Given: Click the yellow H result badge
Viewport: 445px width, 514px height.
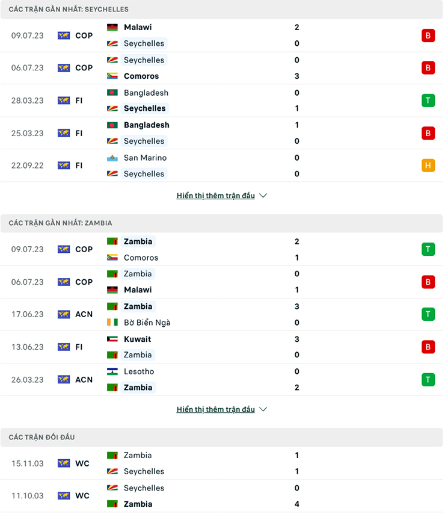Looking at the screenshot, I should (x=428, y=166).
